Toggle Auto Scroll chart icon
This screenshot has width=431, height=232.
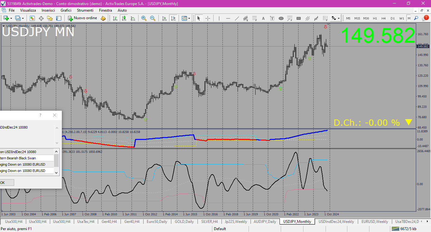point(164,18)
